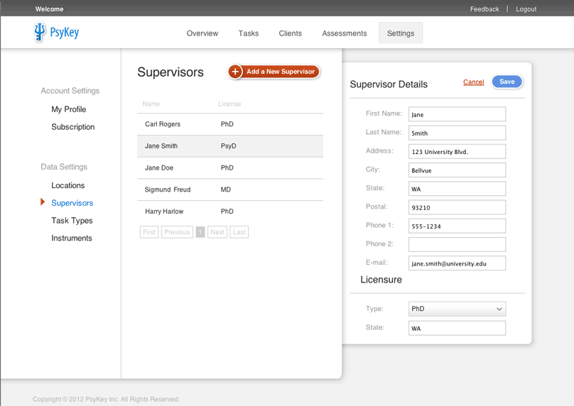The image size is (574, 406).
Task: Click the E-mail field
Action: point(457,263)
